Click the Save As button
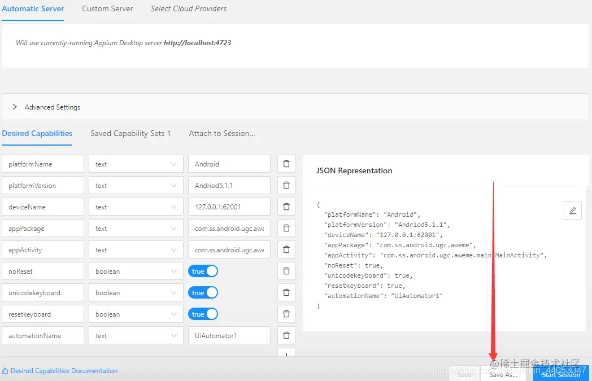 pyautogui.click(x=503, y=374)
